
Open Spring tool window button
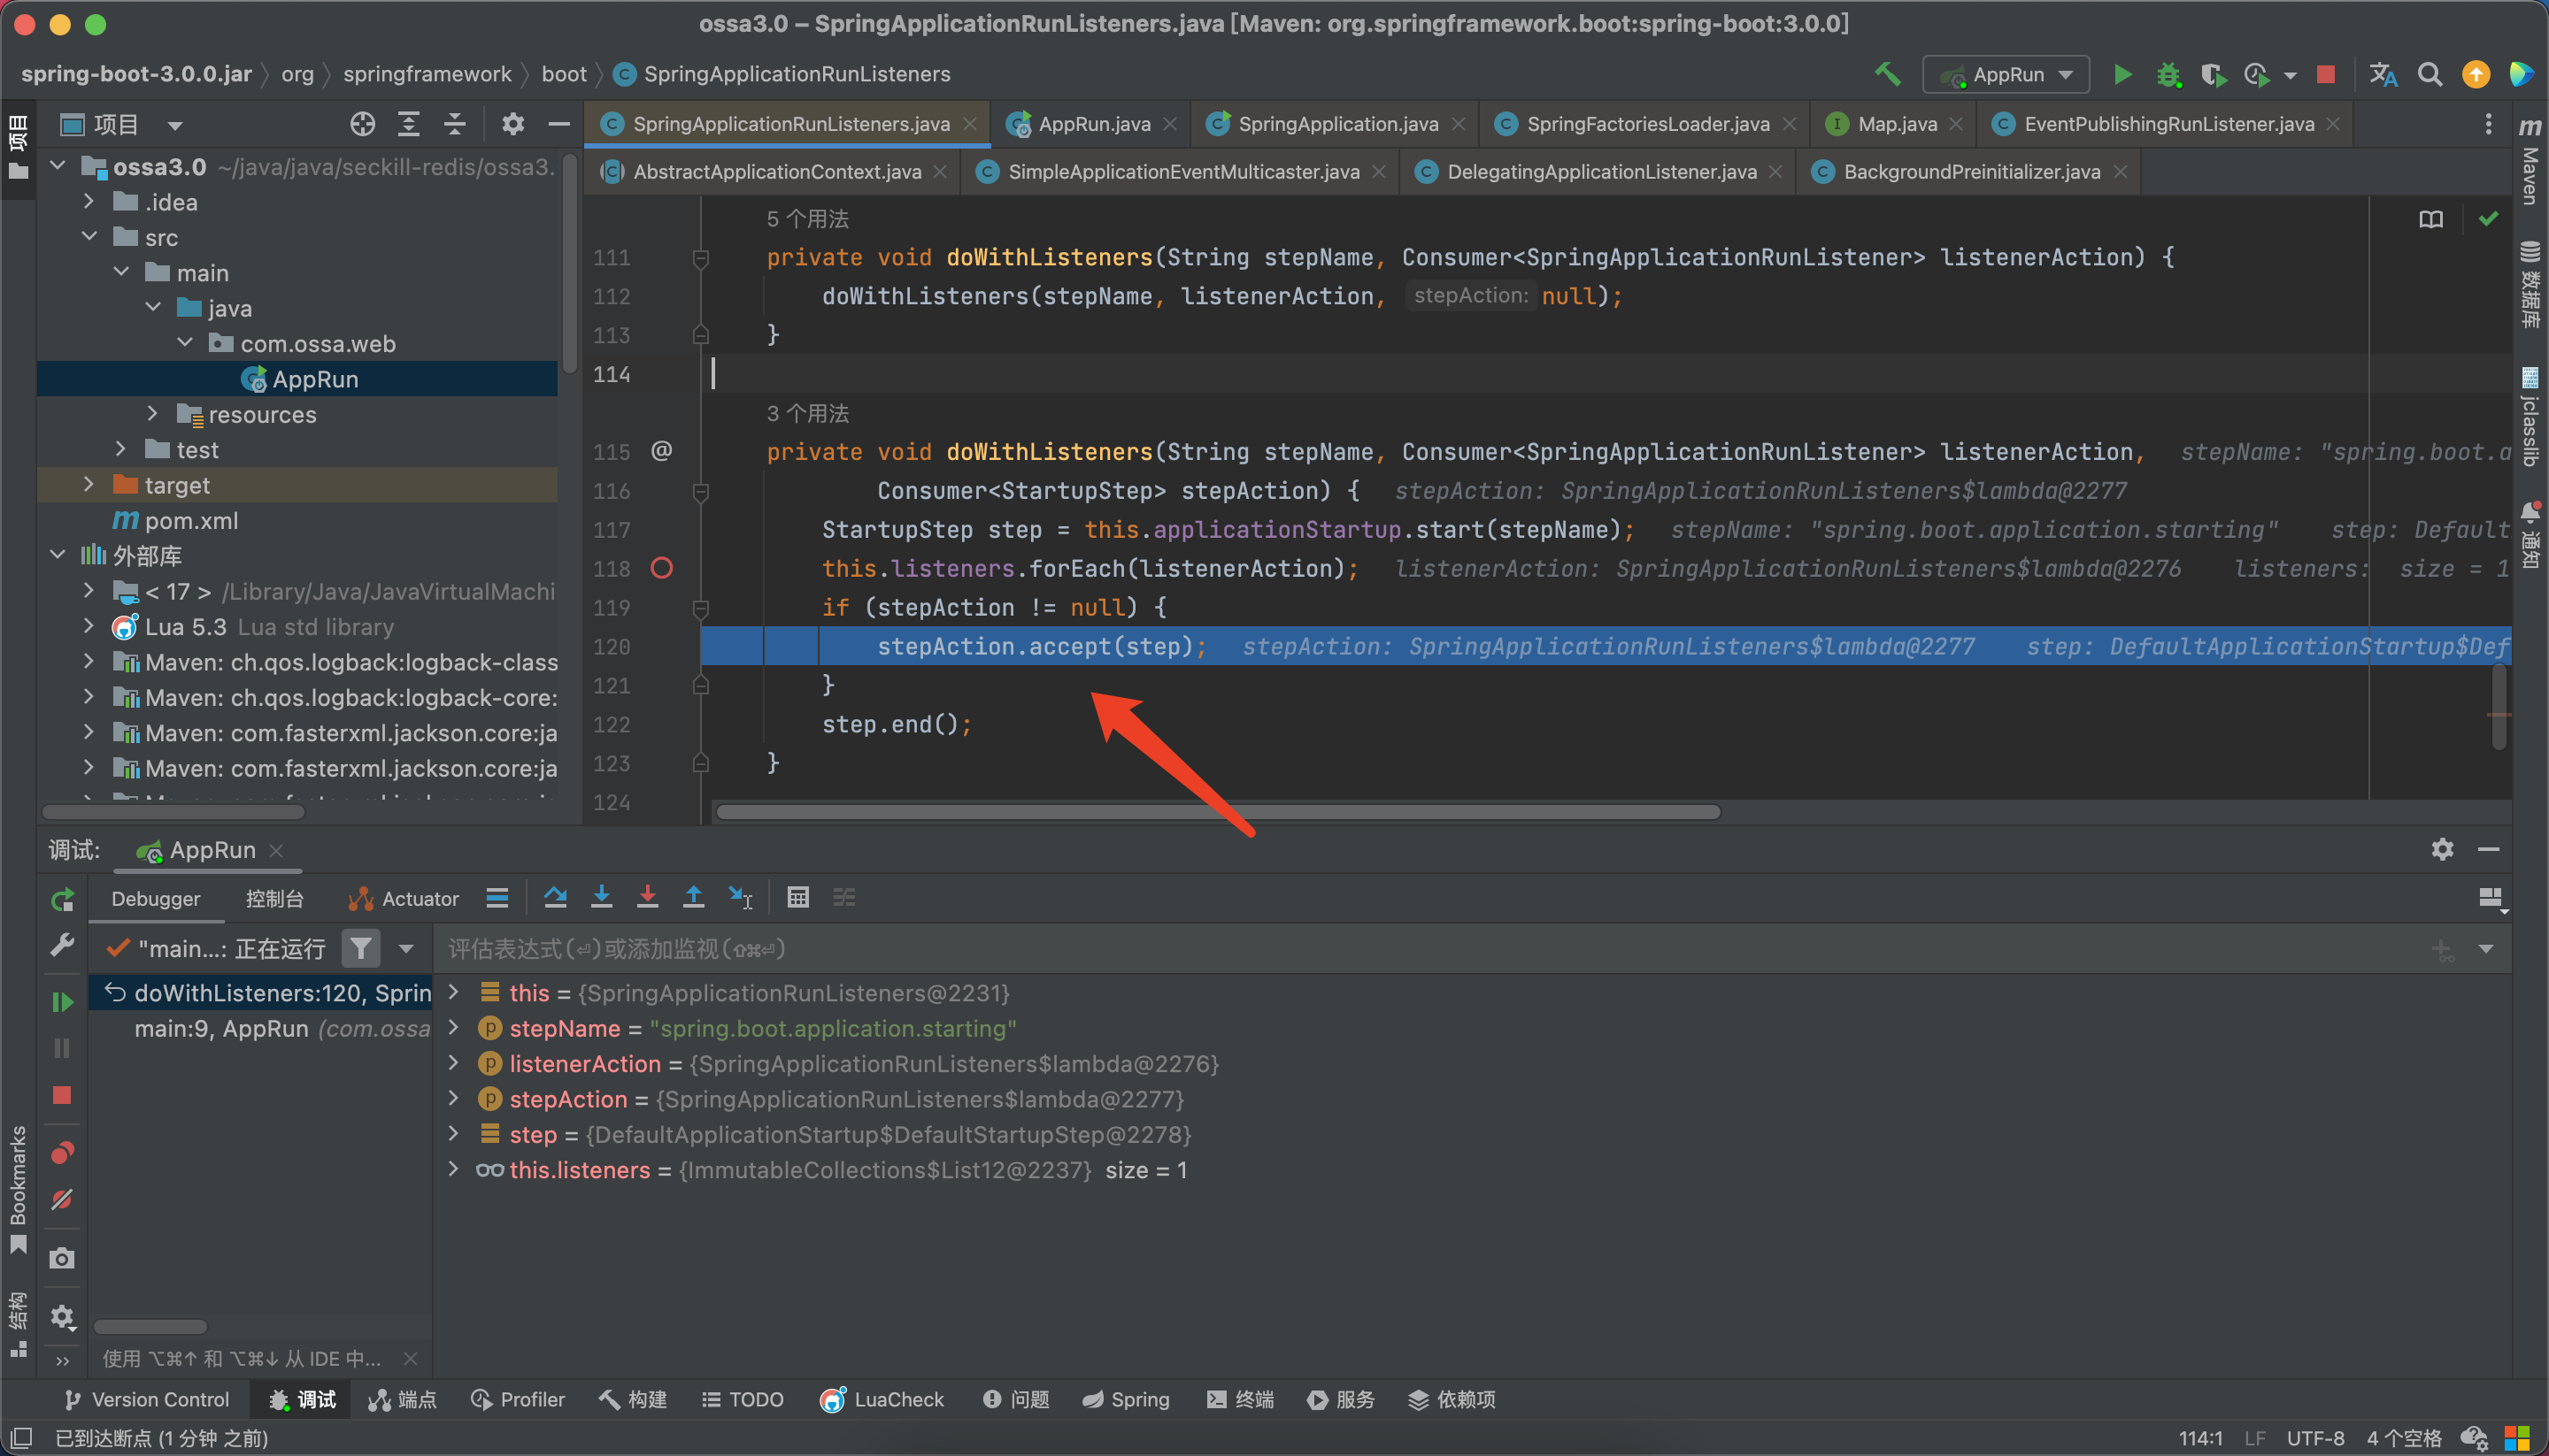click(1126, 1399)
